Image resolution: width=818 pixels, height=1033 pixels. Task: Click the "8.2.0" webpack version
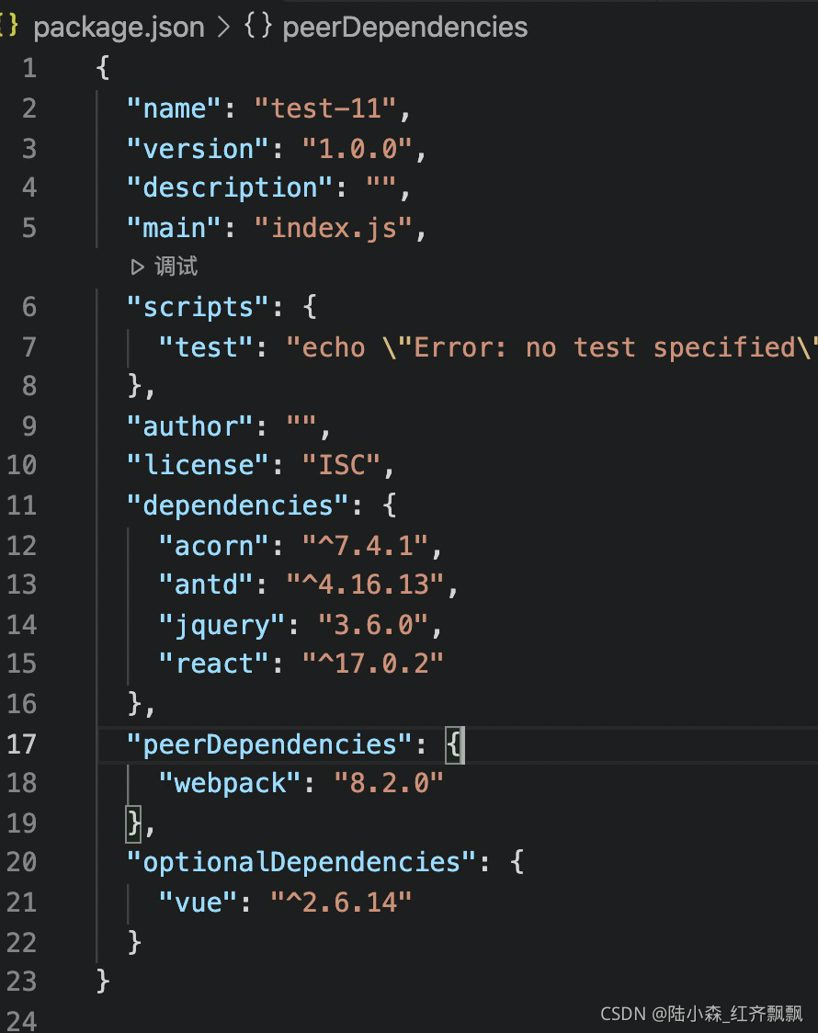[x=389, y=783]
